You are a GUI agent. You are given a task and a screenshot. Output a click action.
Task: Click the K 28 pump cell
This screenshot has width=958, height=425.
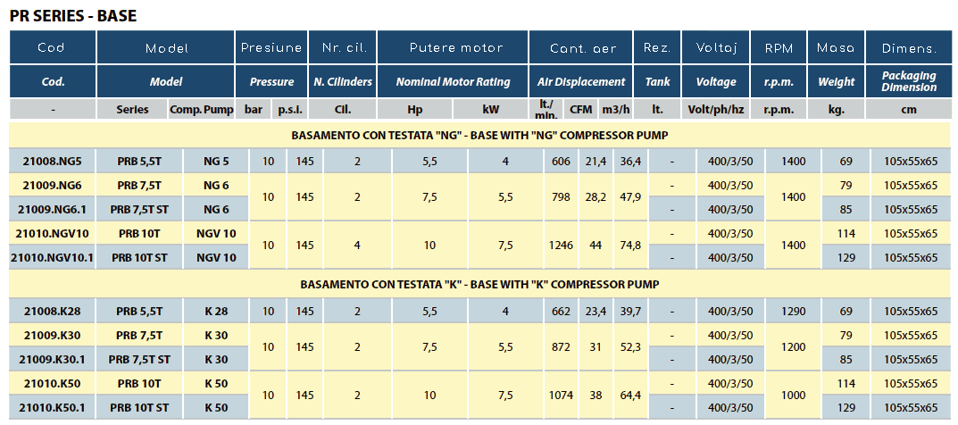(216, 311)
